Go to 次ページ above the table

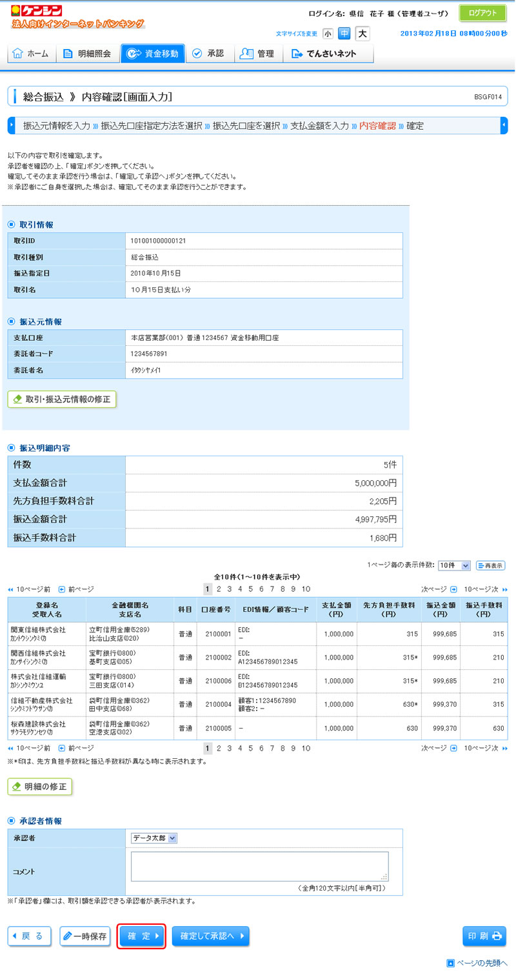(439, 589)
